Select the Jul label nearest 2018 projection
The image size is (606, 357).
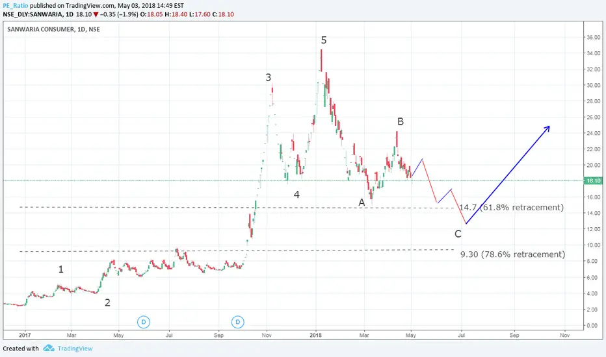[461, 335]
